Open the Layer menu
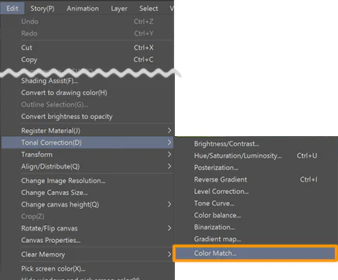Image resolution: width=338 pixels, height=280 pixels. [119, 9]
